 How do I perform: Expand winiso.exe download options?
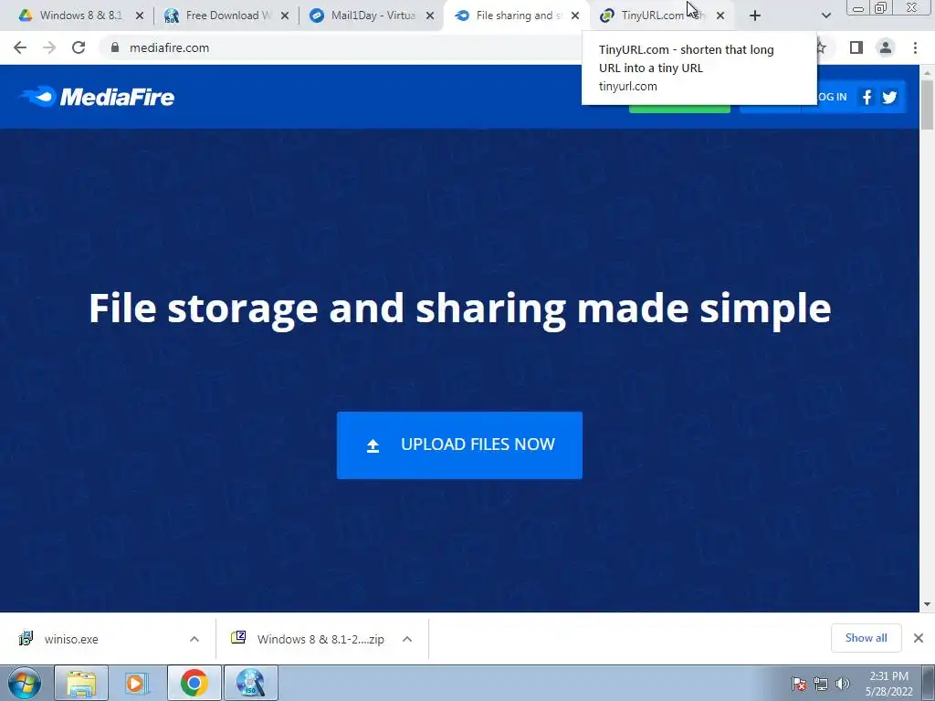pos(194,639)
